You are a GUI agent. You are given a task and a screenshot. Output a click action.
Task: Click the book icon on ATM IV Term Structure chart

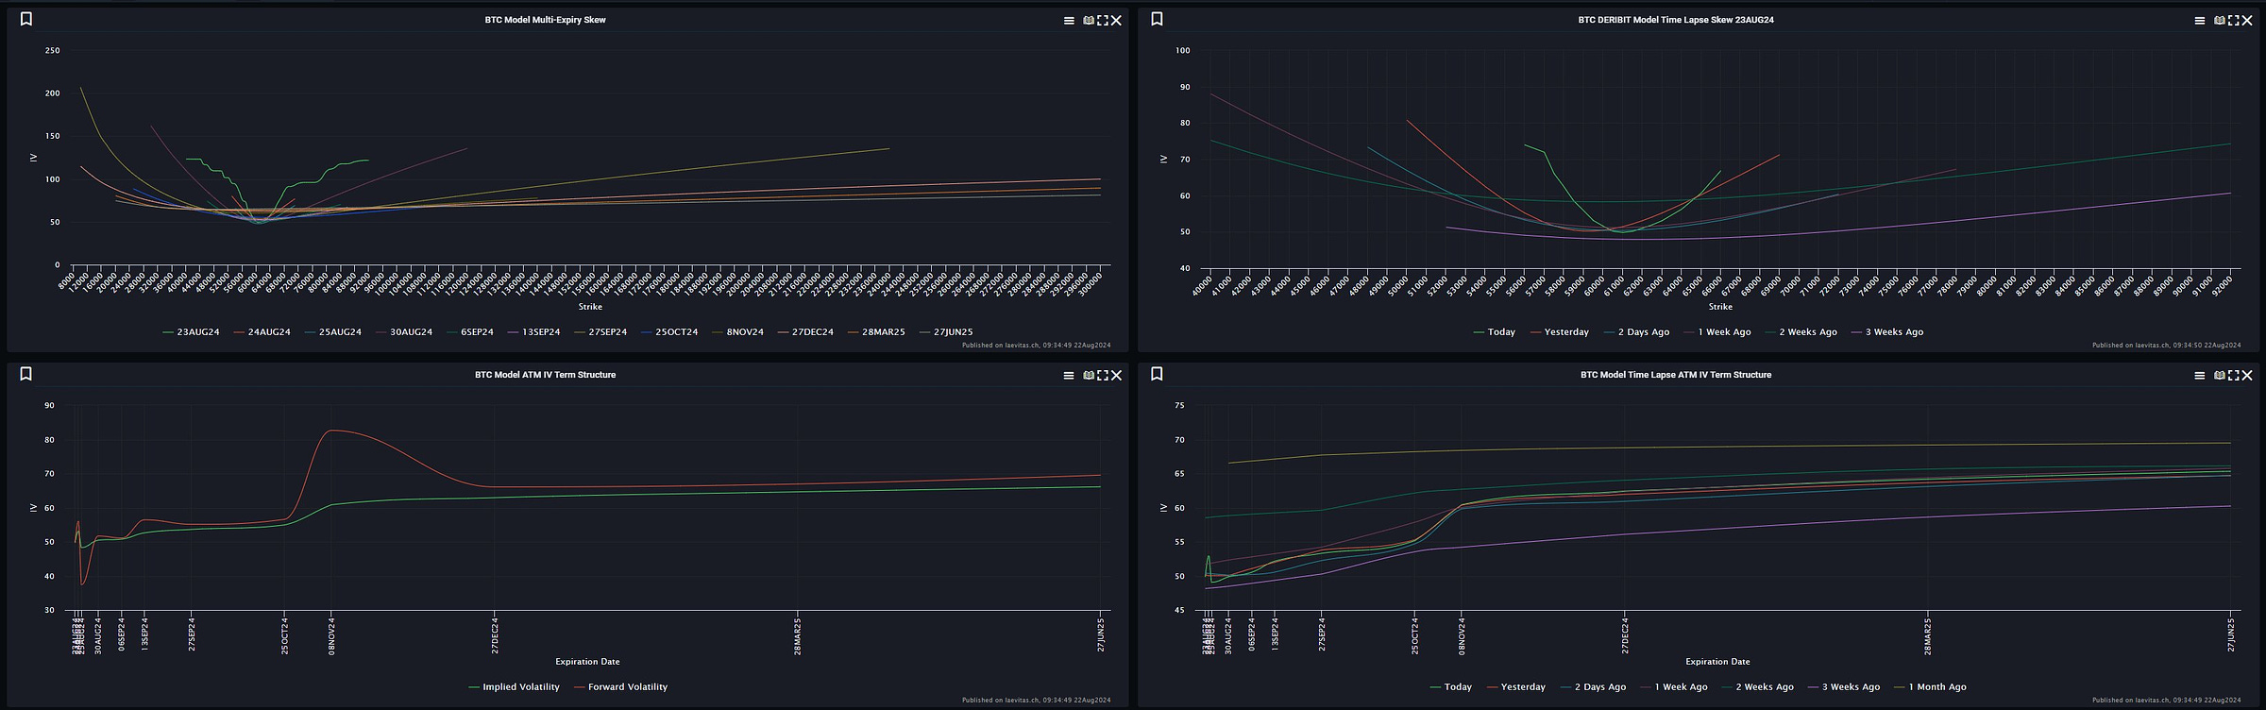point(1089,376)
